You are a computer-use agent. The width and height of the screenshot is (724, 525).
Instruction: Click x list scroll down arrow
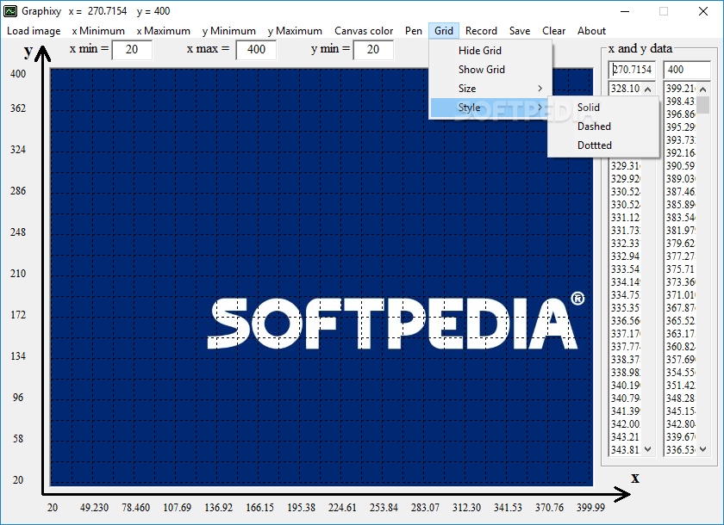coord(648,449)
